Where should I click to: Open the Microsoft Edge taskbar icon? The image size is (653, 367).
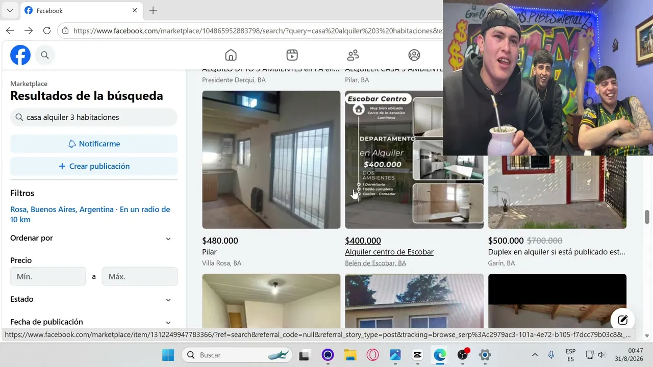tap(440, 355)
